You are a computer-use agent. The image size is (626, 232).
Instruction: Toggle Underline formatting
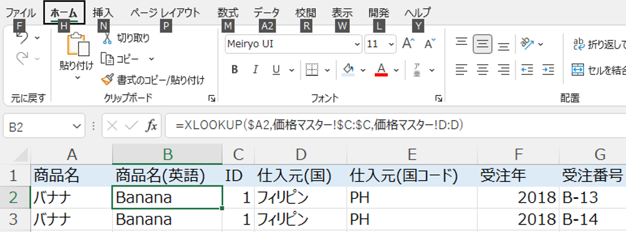tap(276, 70)
